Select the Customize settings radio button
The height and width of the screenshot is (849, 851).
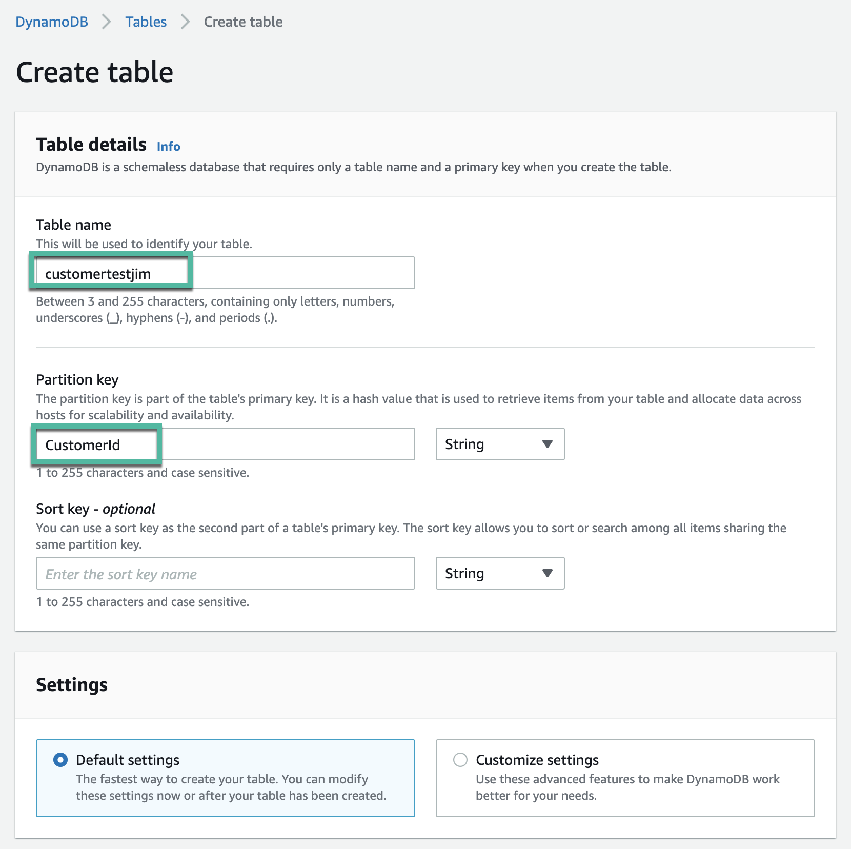[x=460, y=760]
